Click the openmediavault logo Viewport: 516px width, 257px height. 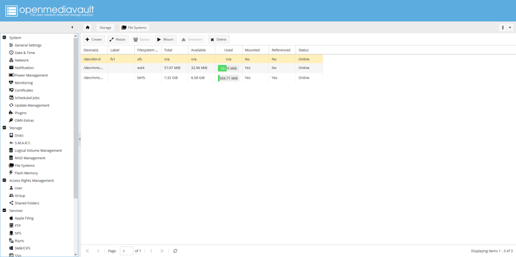pyautogui.click(x=50, y=10)
